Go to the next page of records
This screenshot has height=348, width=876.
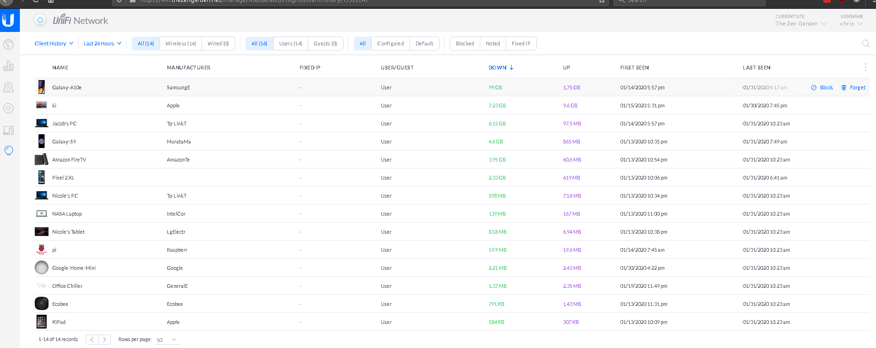pos(104,340)
